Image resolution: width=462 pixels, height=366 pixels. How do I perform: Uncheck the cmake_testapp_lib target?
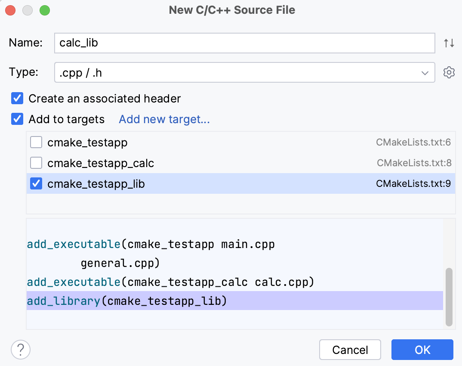tap(36, 184)
